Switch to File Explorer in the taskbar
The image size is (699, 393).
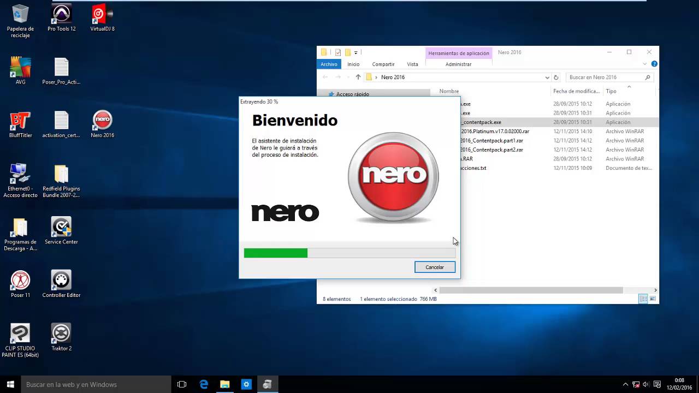coord(224,384)
